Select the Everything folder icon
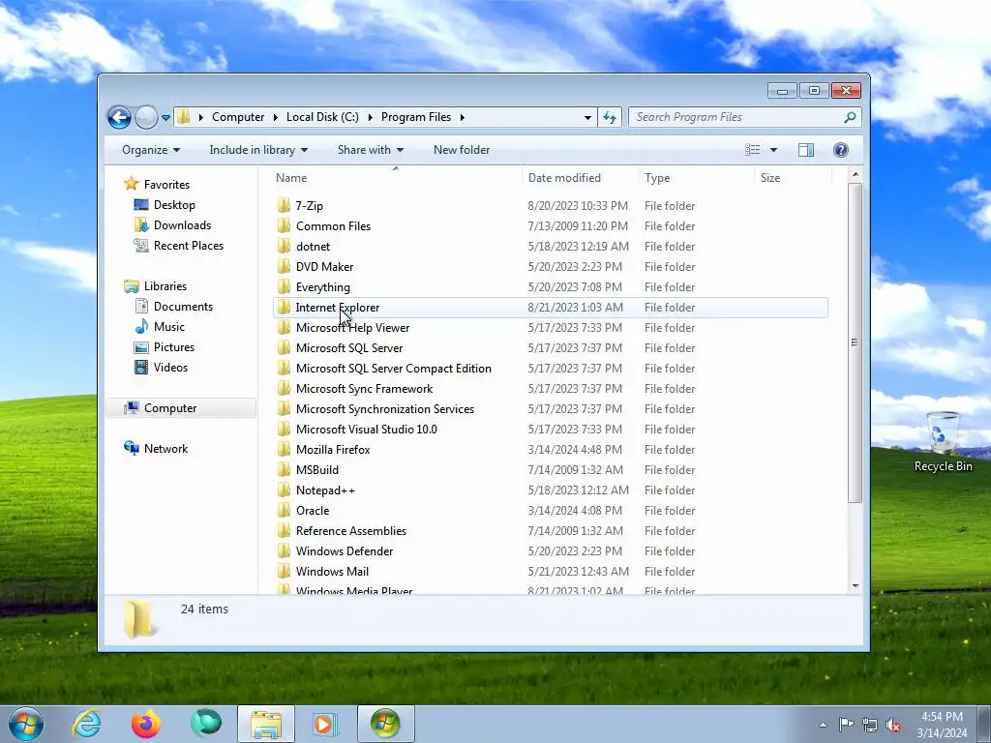Viewport: 991px width, 743px height. pyautogui.click(x=285, y=286)
